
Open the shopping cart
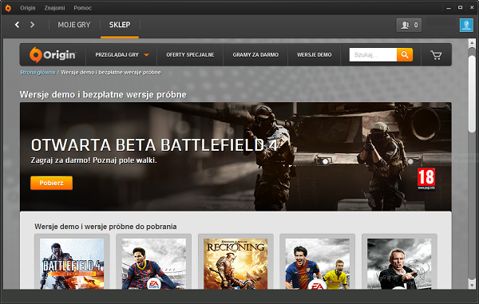436,55
